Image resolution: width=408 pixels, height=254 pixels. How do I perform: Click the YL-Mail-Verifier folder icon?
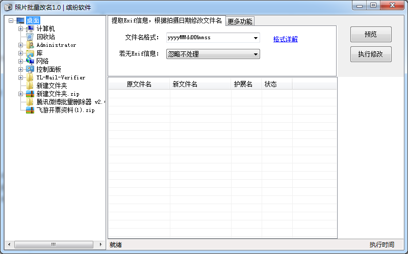point(30,77)
